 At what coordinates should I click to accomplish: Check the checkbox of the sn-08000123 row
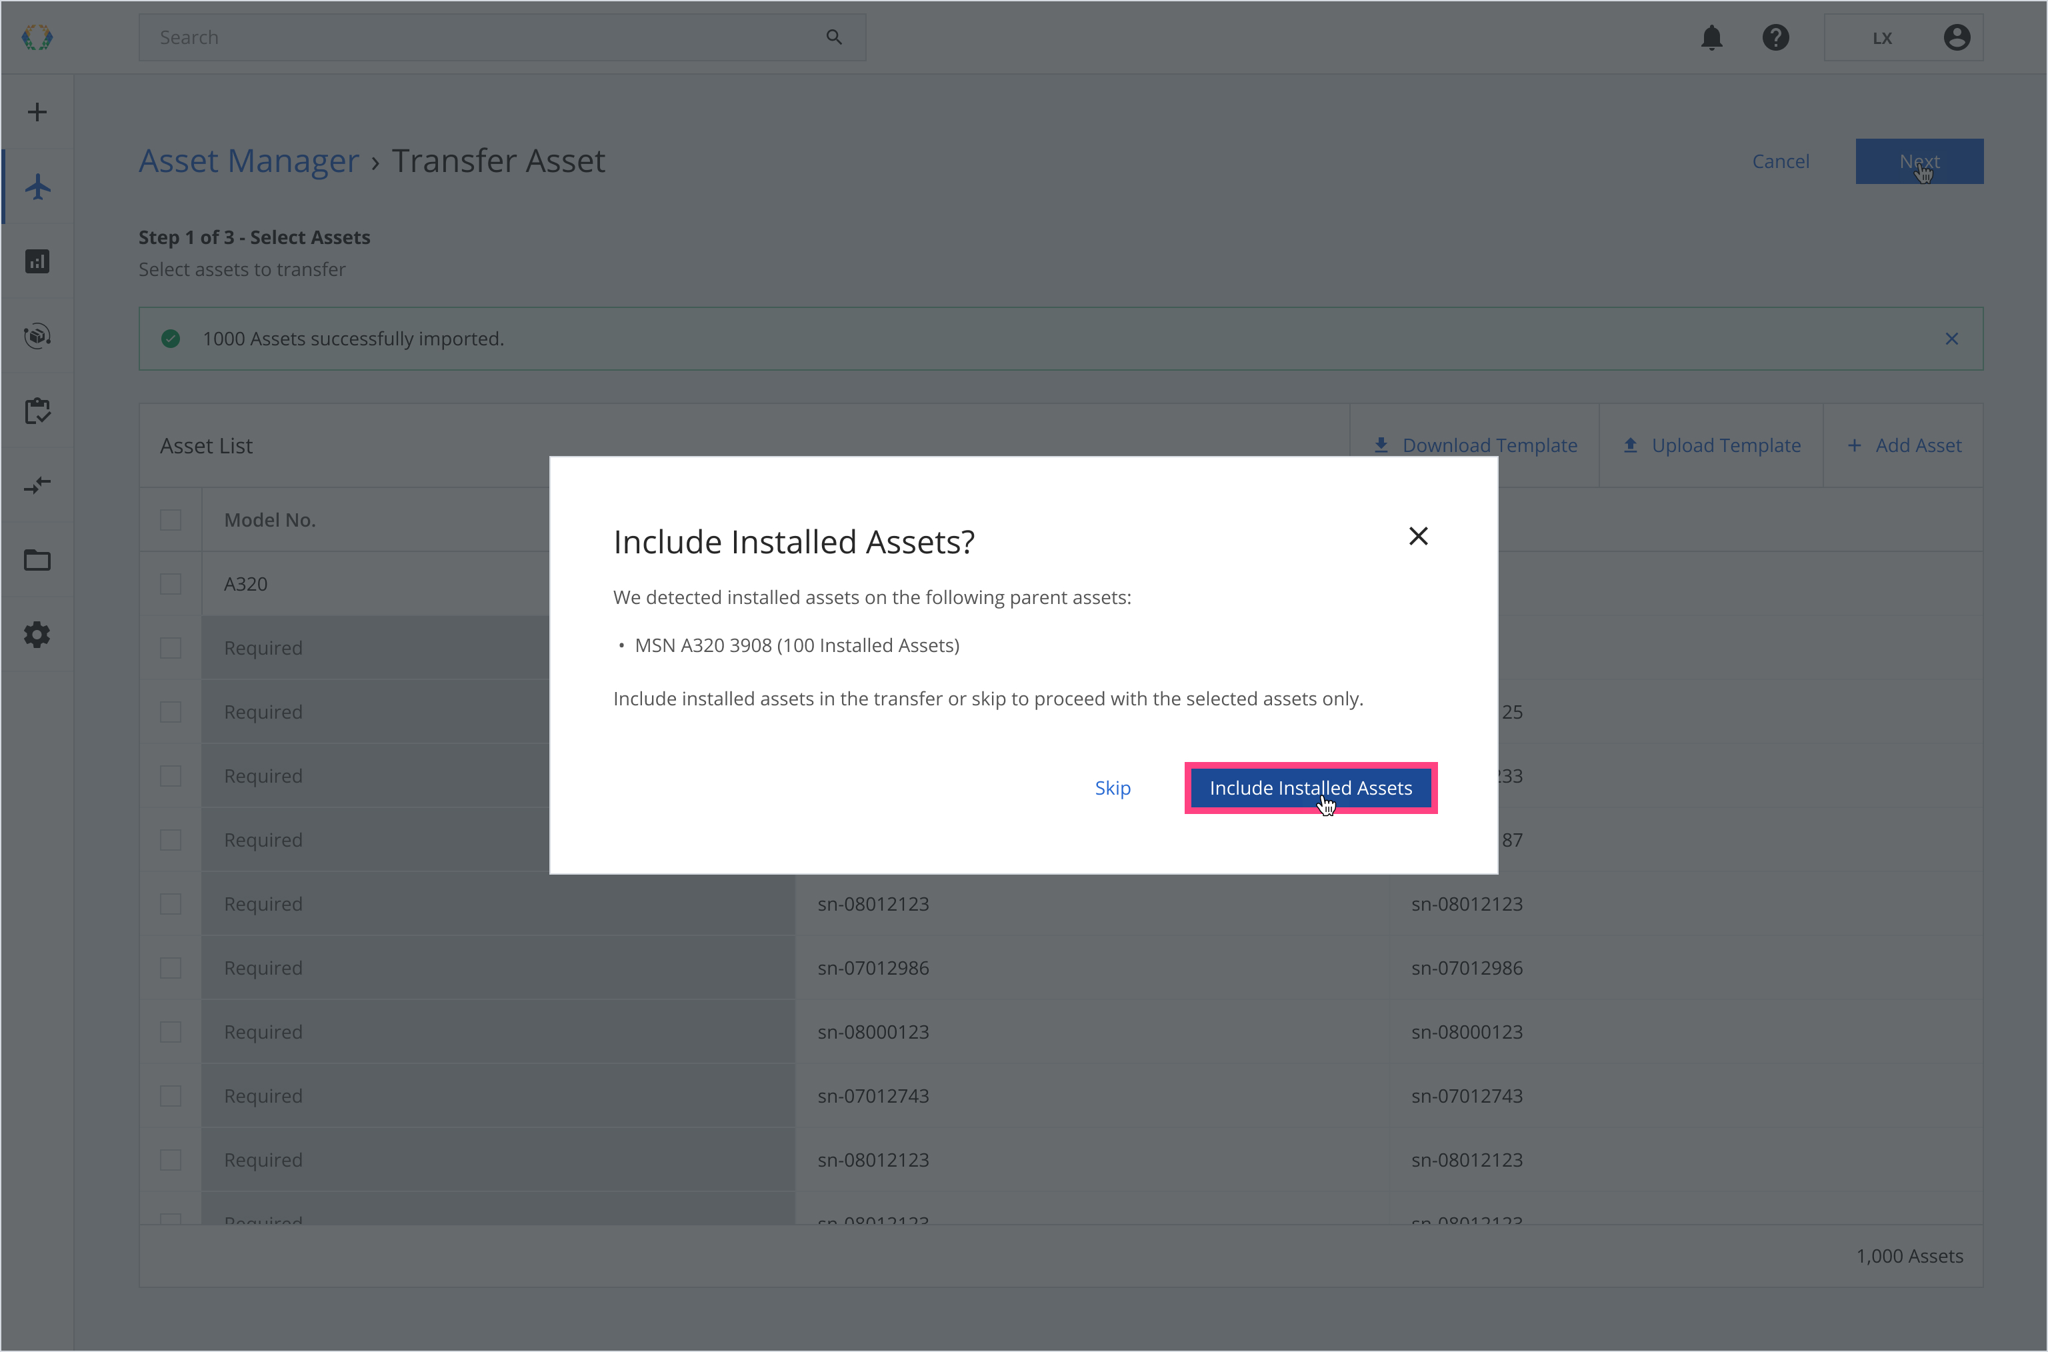[171, 1032]
